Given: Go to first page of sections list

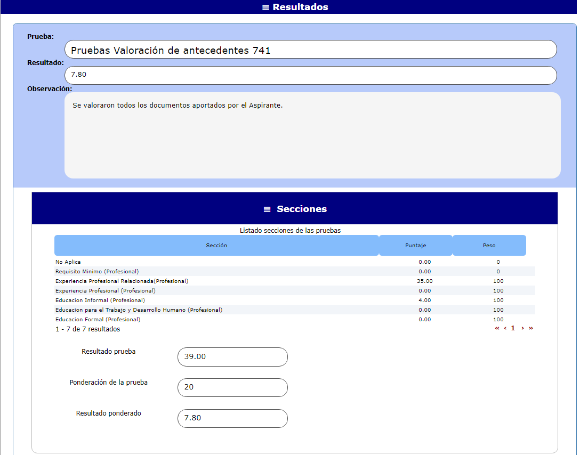Looking at the screenshot, I should tap(497, 328).
